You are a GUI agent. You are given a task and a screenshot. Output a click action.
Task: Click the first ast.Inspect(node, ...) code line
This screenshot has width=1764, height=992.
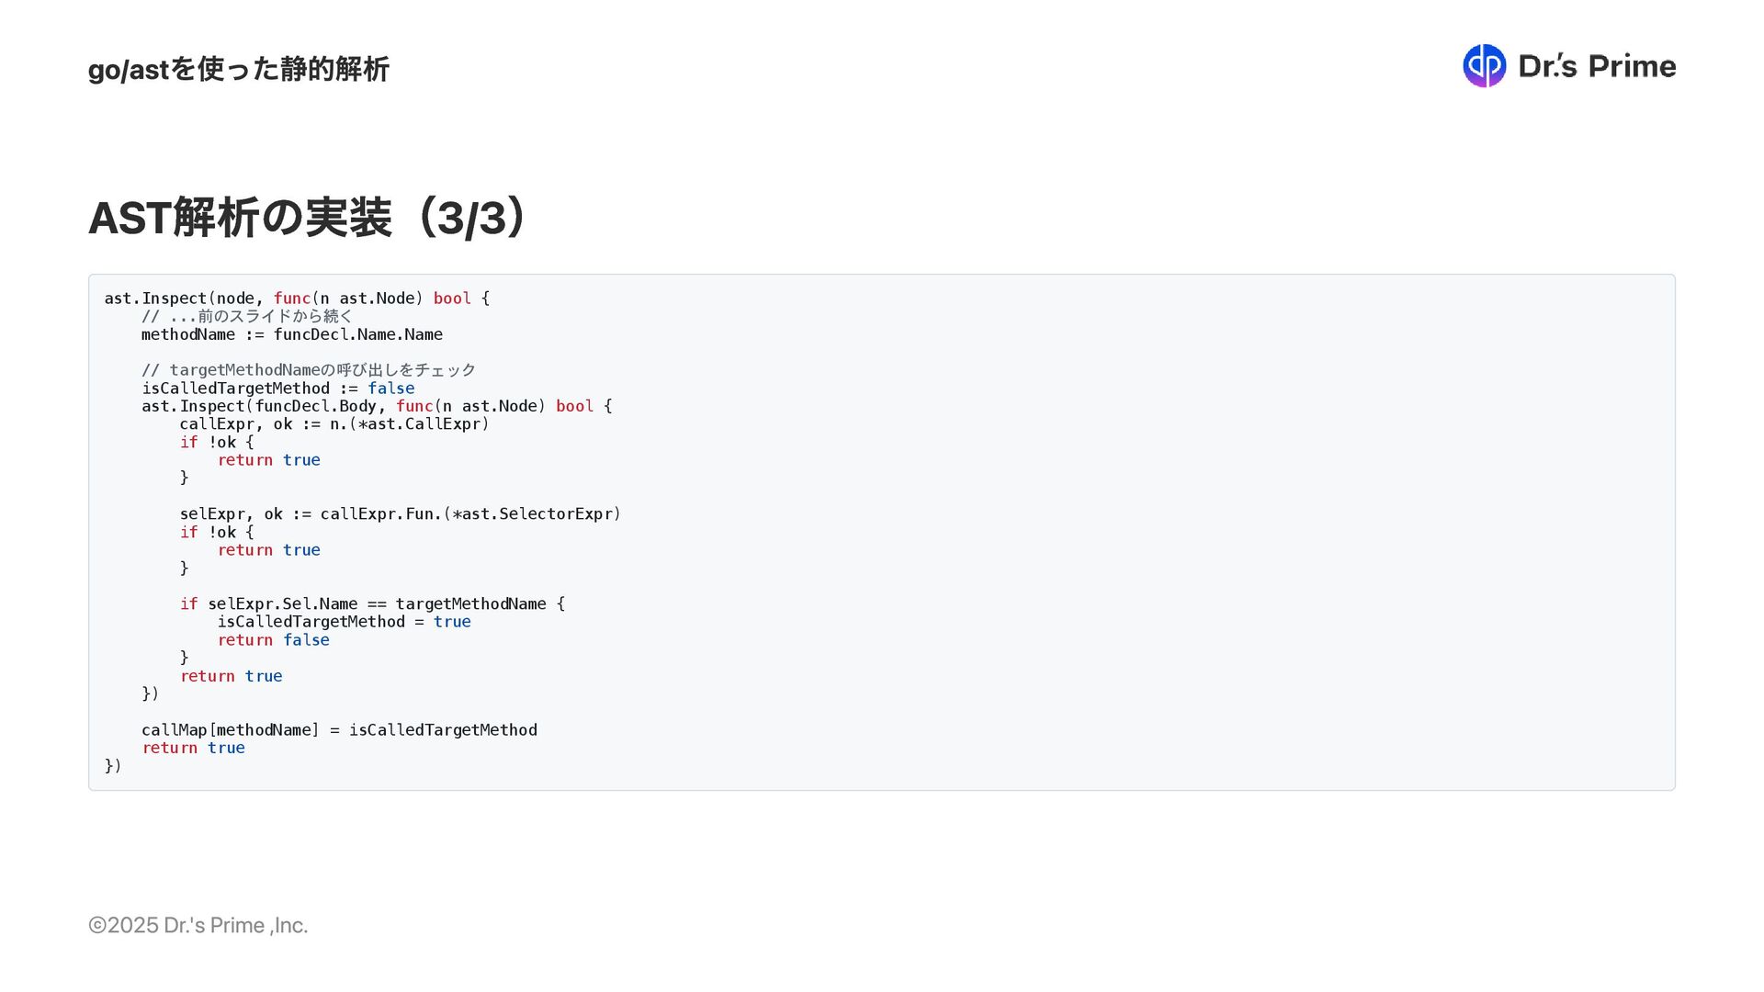click(x=297, y=299)
